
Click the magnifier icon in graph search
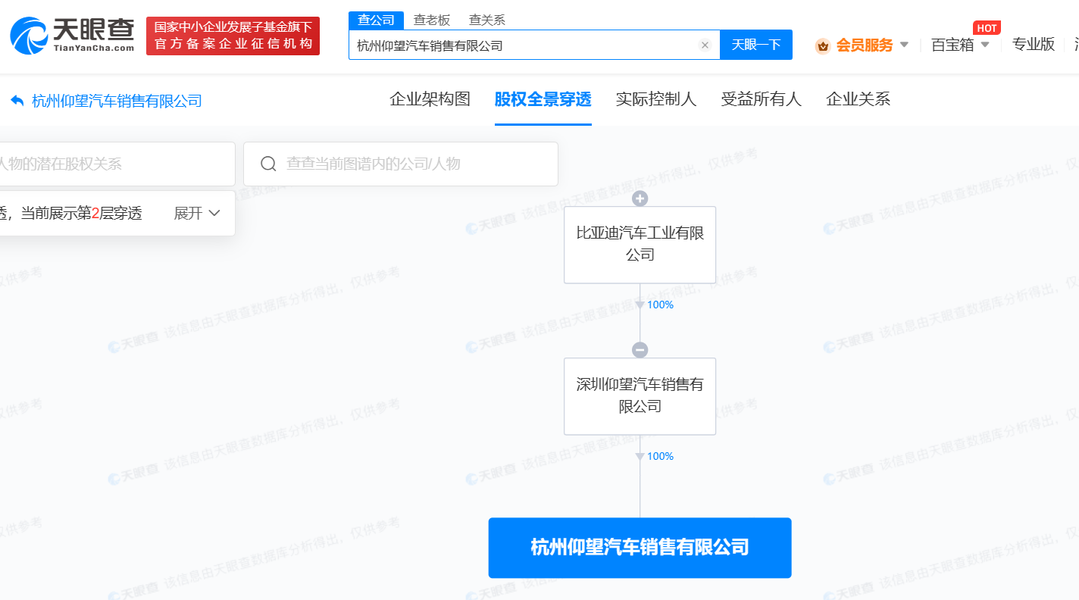point(268,164)
